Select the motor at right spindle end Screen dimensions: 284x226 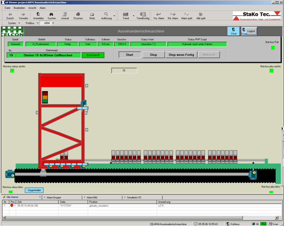click(x=253, y=175)
